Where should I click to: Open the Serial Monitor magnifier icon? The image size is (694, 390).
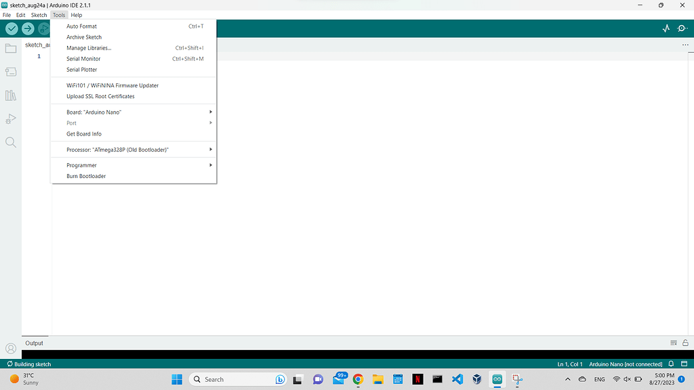pos(683,28)
